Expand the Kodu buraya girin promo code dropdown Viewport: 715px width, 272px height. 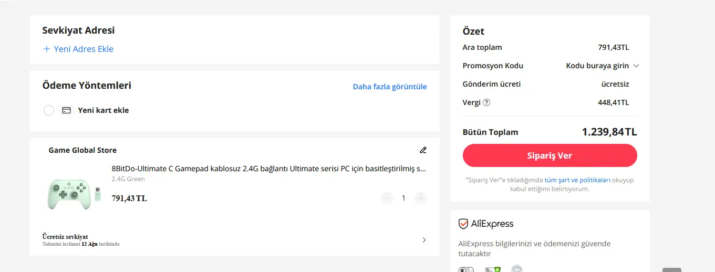[603, 66]
